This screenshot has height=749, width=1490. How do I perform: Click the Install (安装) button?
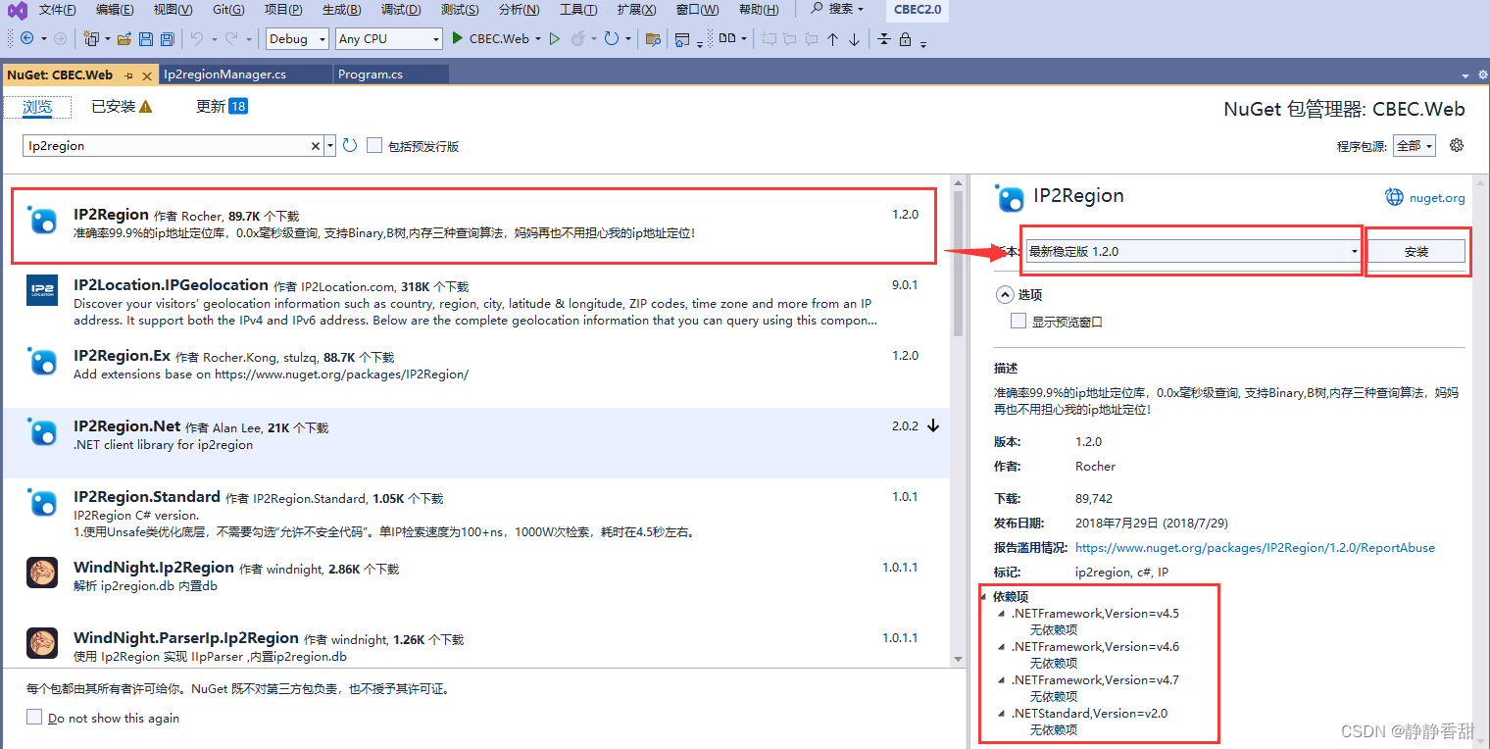pos(1416,251)
